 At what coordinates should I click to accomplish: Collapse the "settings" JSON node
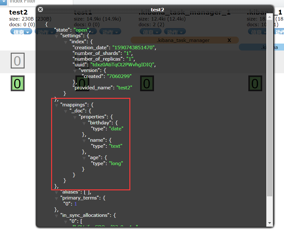click(56, 36)
